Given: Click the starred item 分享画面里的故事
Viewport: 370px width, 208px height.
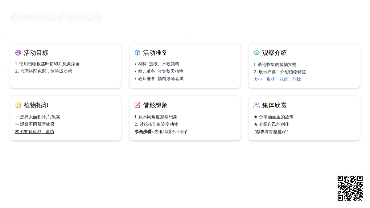Looking at the screenshot, I should (x=273, y=117).
